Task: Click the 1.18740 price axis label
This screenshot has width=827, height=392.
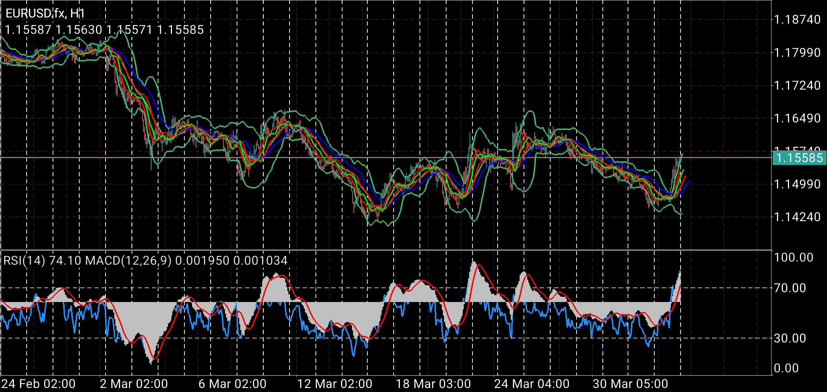Action: click(x=797, y=19)
